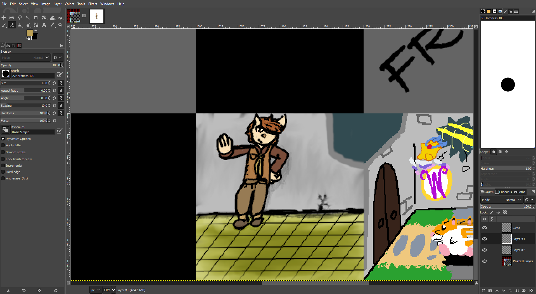Hide the layer named Layer #1
The width and height of the screenshot is (536, 294).
point(485,239)
